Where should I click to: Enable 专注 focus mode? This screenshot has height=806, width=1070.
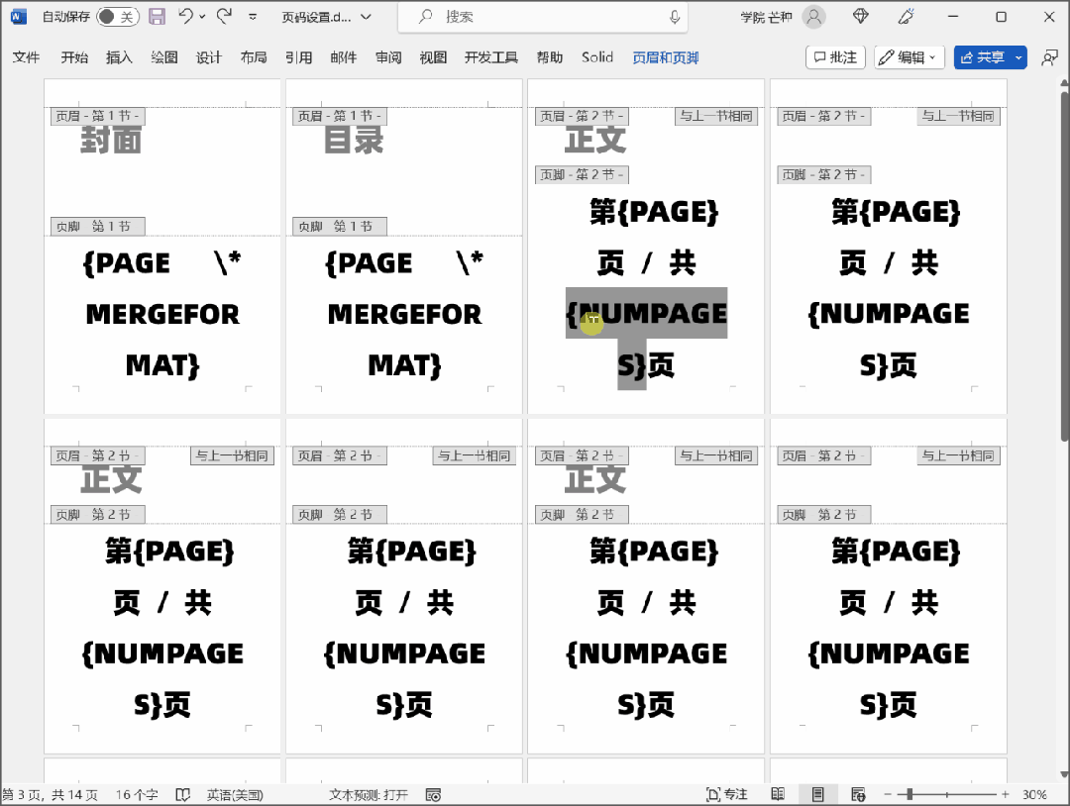point(727,794)
